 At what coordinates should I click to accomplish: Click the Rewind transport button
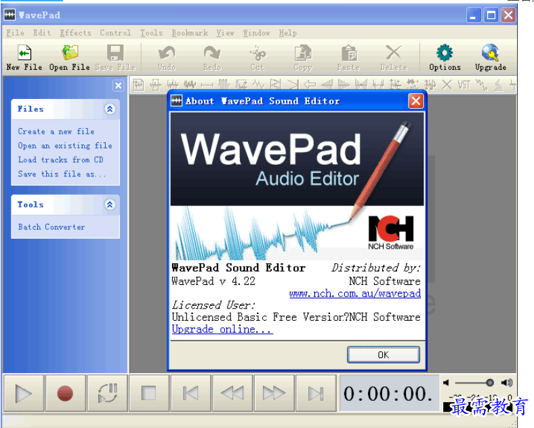tap(232, 393)
